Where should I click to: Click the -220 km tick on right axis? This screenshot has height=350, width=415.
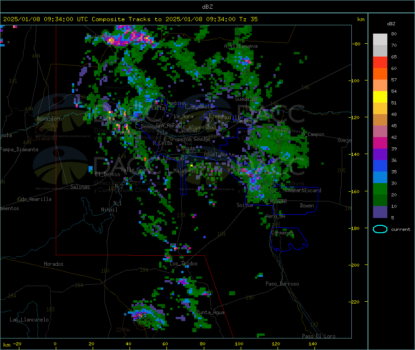[x=355, y=302]
